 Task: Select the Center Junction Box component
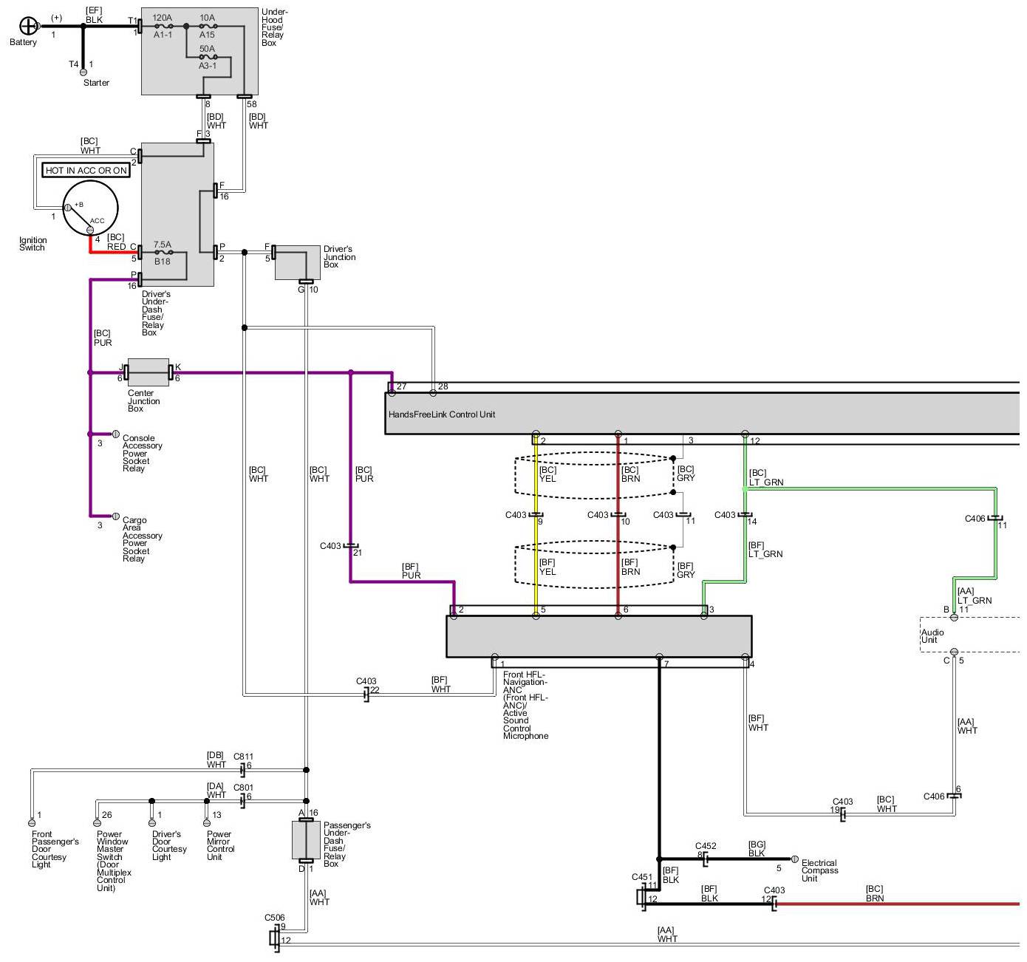click(148, 372)
